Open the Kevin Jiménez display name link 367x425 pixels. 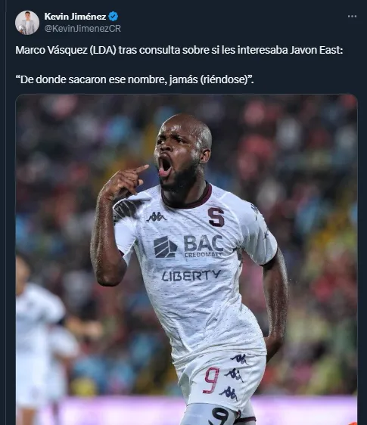point(75,17)
